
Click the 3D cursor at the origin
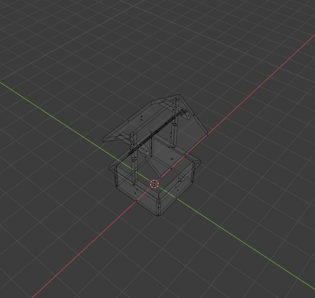click(x=155, y=184)
